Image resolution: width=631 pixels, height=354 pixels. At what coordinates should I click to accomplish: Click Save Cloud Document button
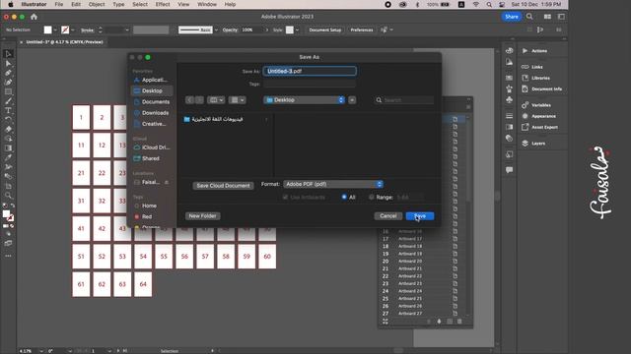coord(224,186)
